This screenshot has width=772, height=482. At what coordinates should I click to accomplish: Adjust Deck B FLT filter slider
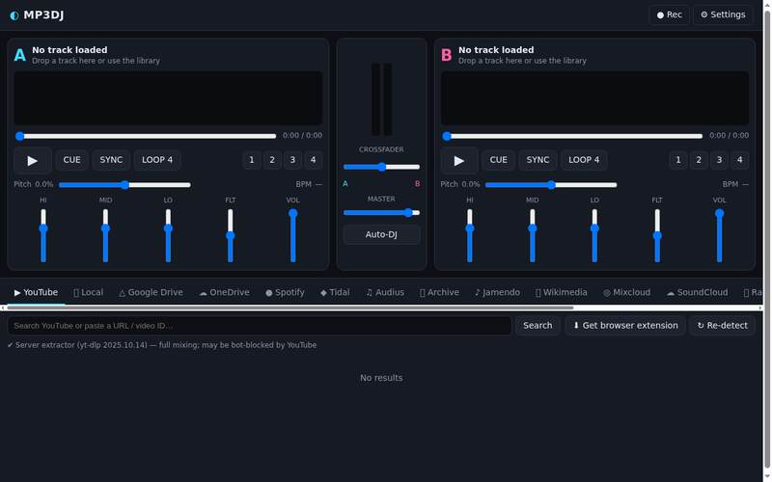point(657,235)
